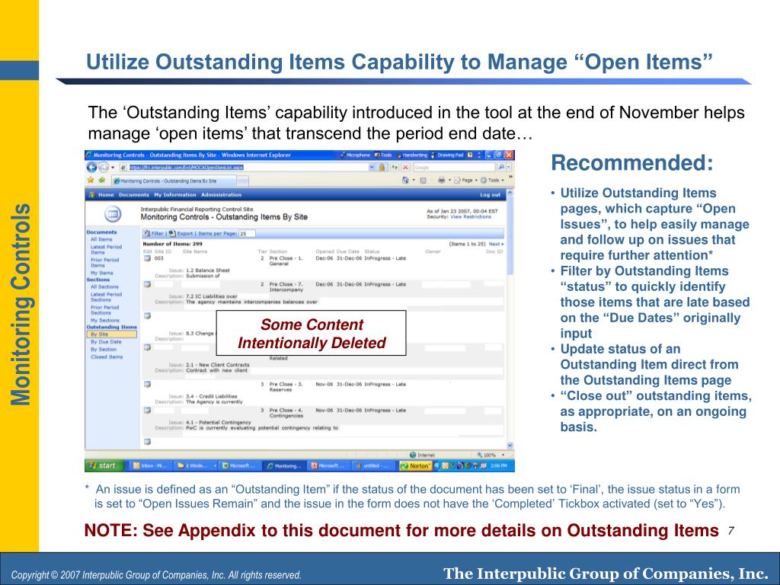Click the Items per Page field
This screenshot has height=585, width=780.
click(248, 233)
